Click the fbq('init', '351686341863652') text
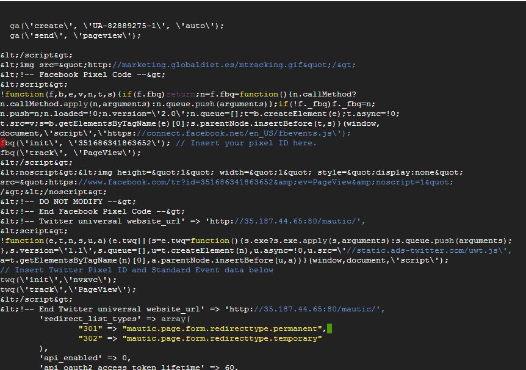526x370 pixels. click(x=85, y=143)
